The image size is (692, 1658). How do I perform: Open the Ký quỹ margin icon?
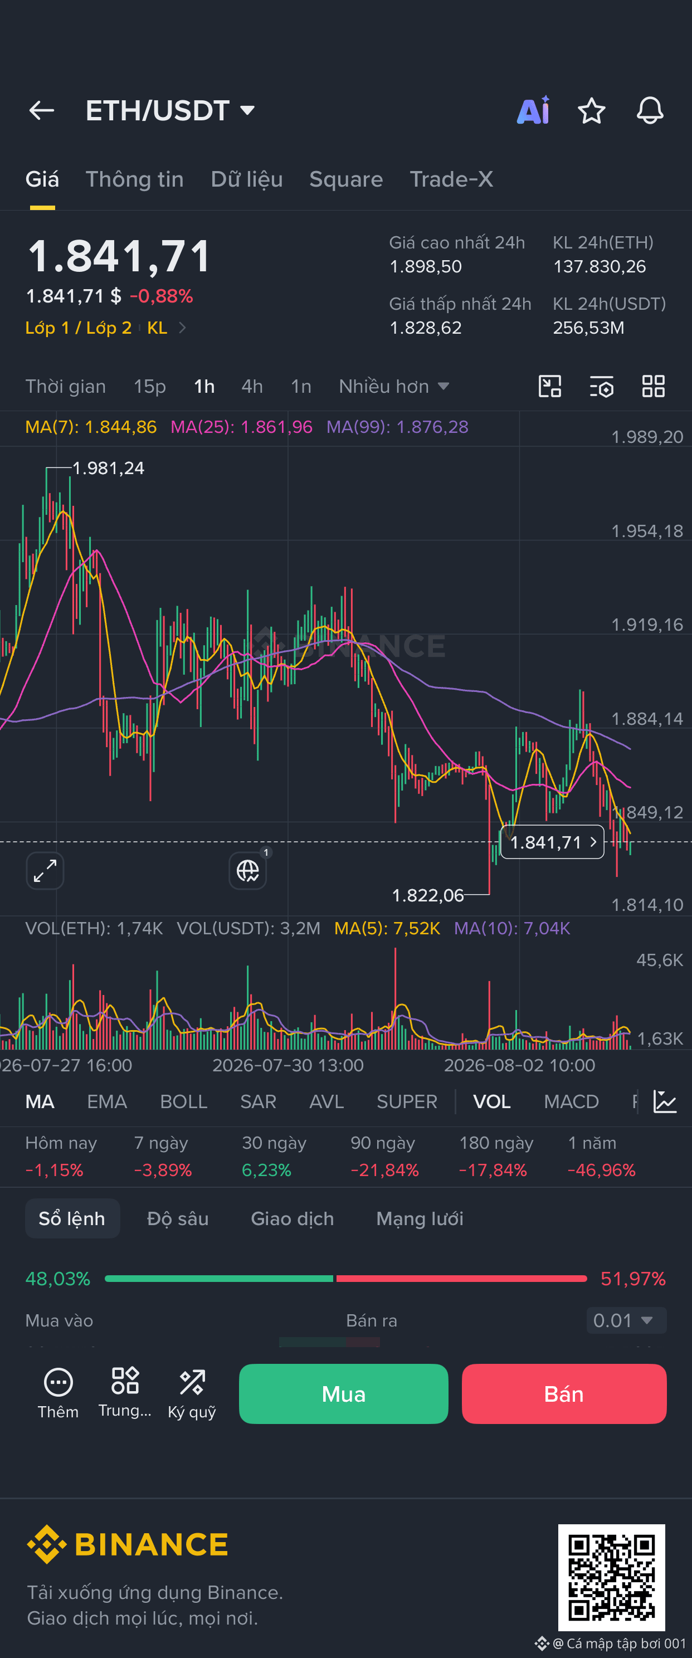click(192, 1393)
